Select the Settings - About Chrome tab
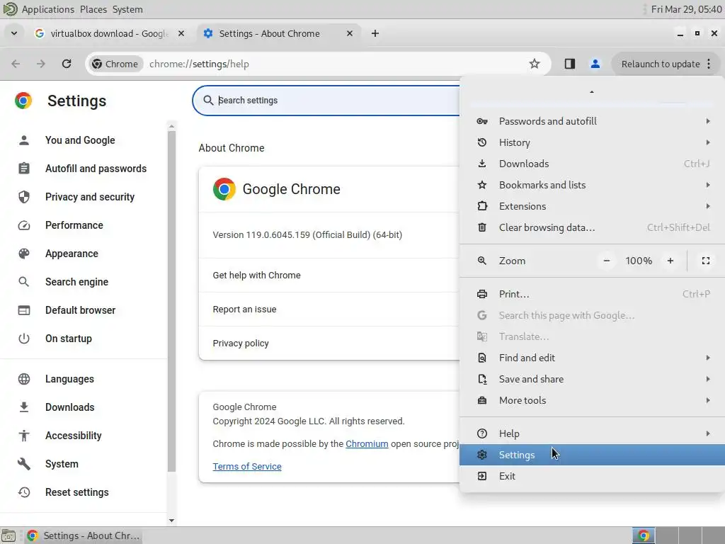 278,33
